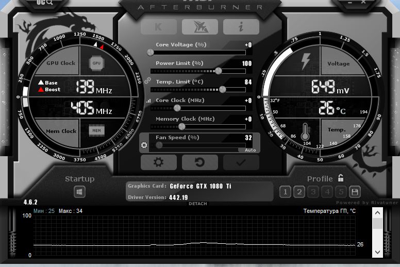Click the MEM chip icon in the clock gauge

tap(96, 130)
